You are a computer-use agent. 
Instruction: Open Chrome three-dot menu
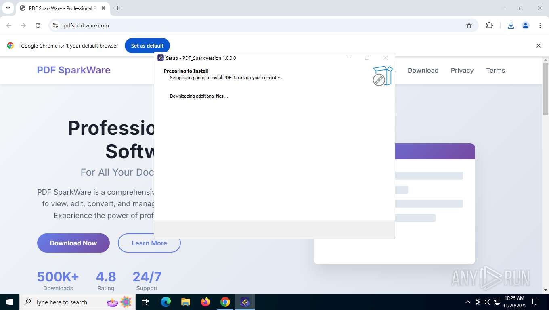pos(540,25)
